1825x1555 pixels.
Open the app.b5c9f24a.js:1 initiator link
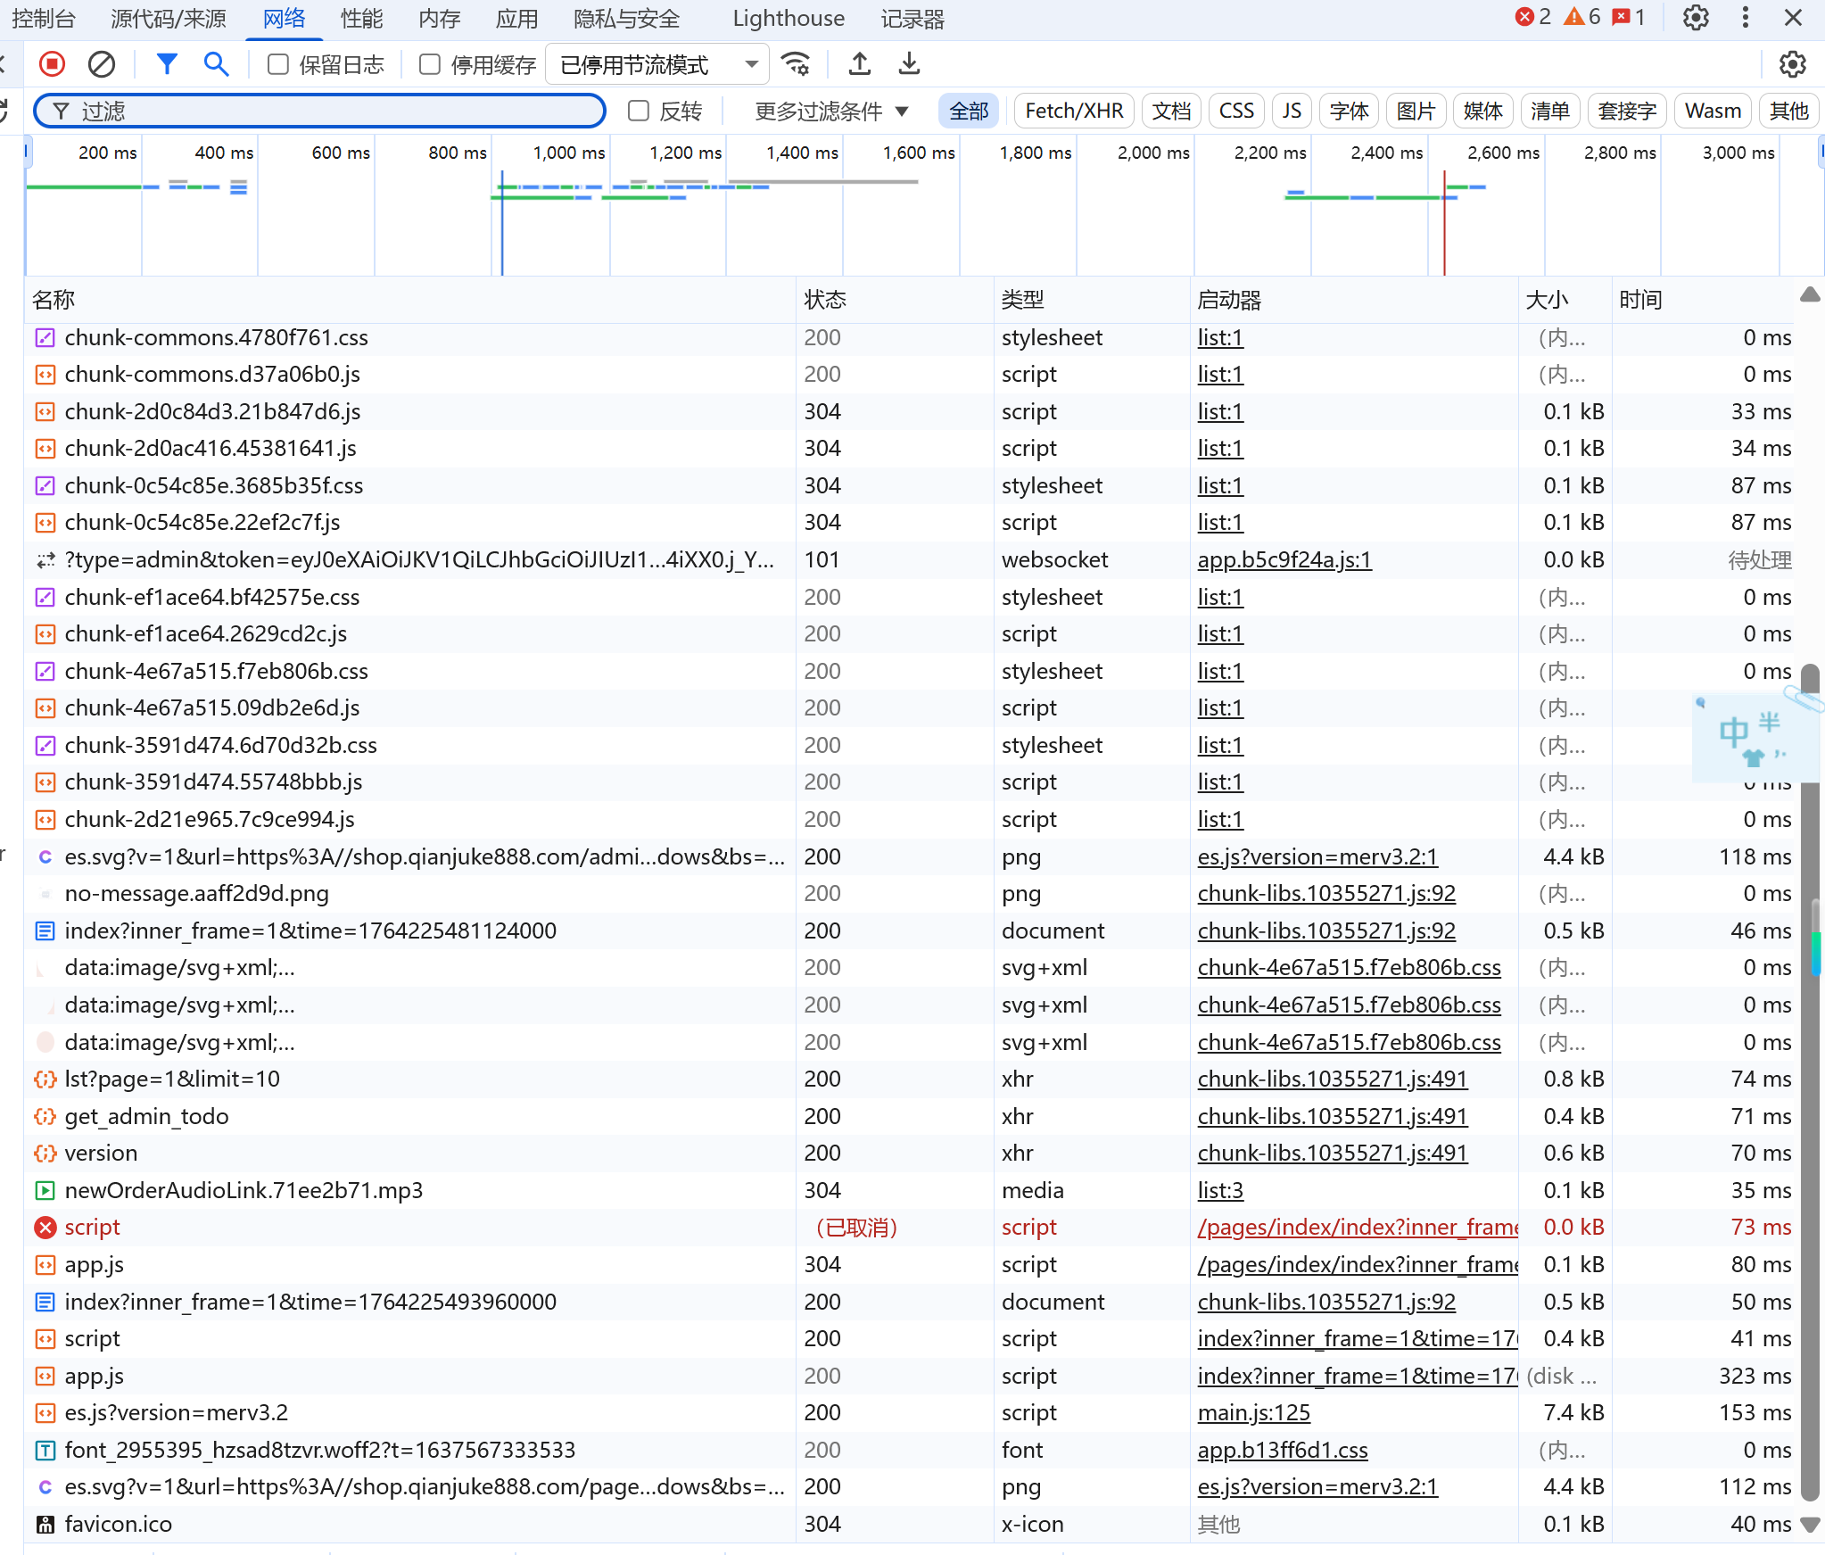tap(1284, 559)
